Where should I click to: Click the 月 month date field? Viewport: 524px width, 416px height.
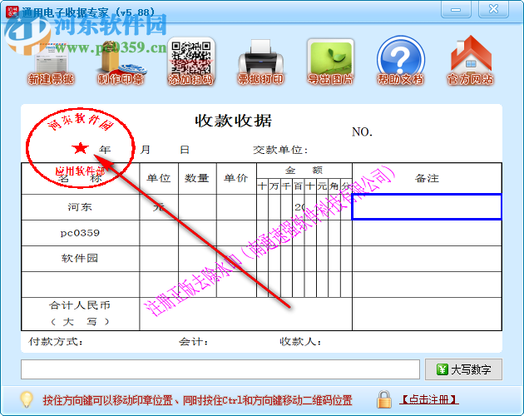click(x=145, y=150)
